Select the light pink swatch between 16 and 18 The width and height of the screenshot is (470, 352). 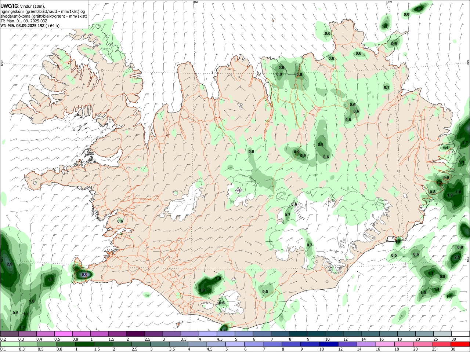[x=385, y=344]
